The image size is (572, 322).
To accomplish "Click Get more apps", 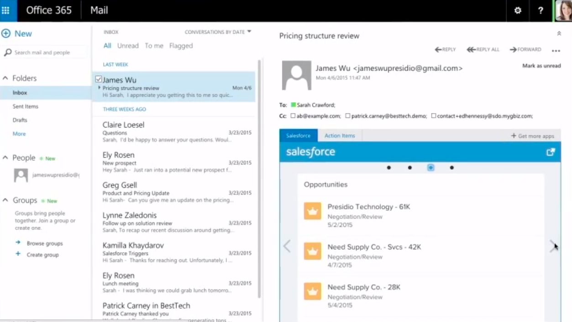I will click(532, 136).
